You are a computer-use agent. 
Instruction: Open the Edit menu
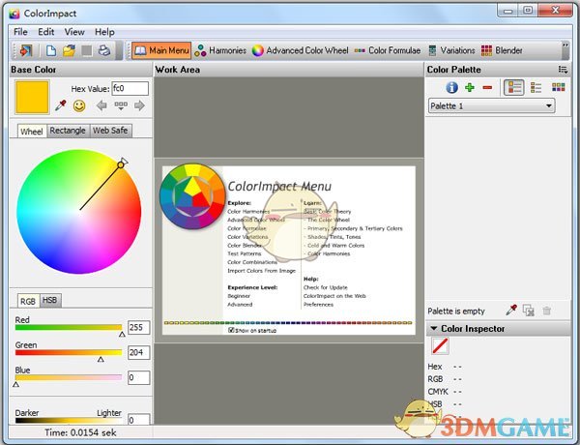click(x=45, y=32)
